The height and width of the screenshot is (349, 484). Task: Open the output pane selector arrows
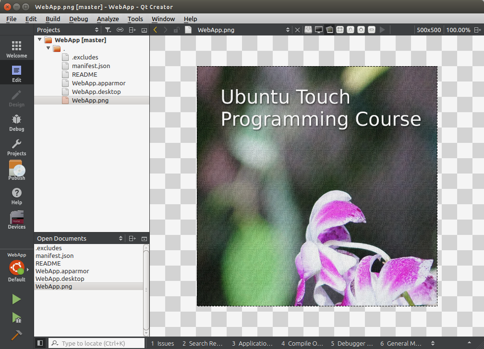click(433, 343)
